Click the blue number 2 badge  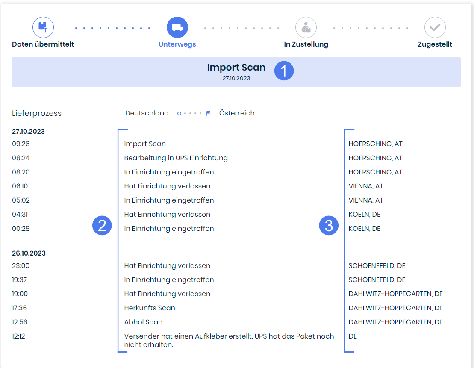(x=102, y=226)
